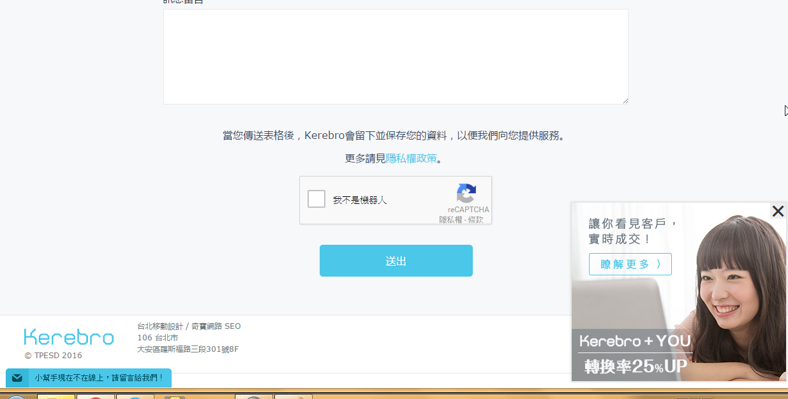Click the Windows Start button

pos(16,396)
